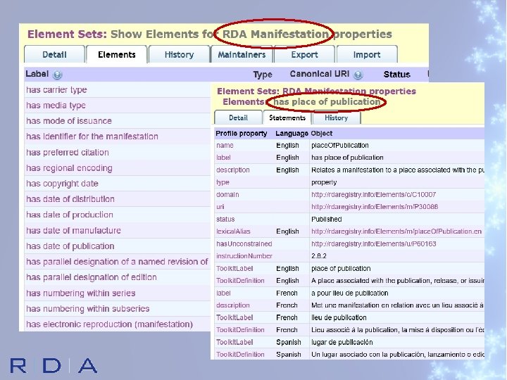Click the help icon next to Label
The height and width of the screenshot is (380, 507).
(x=57, y=75)
